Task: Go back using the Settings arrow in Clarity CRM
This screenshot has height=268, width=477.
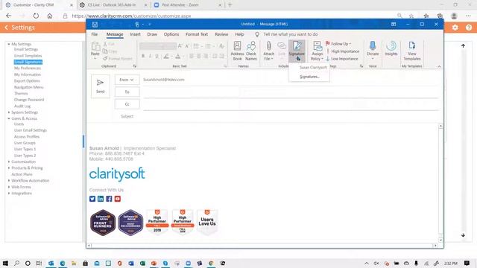Action: click(6, 28)
